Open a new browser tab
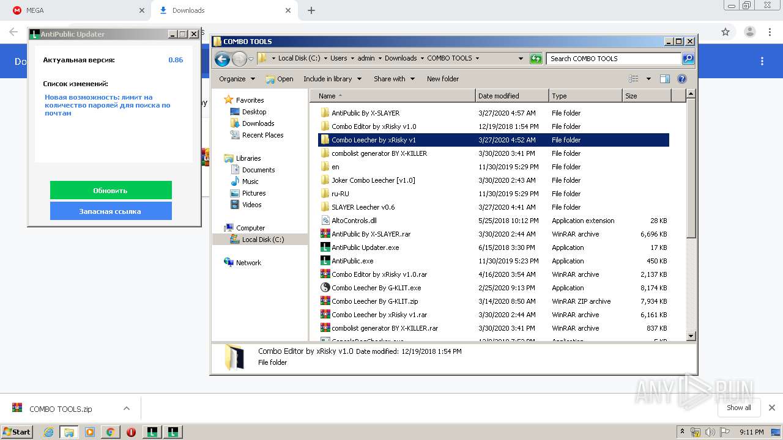 (x=311, y=10)
